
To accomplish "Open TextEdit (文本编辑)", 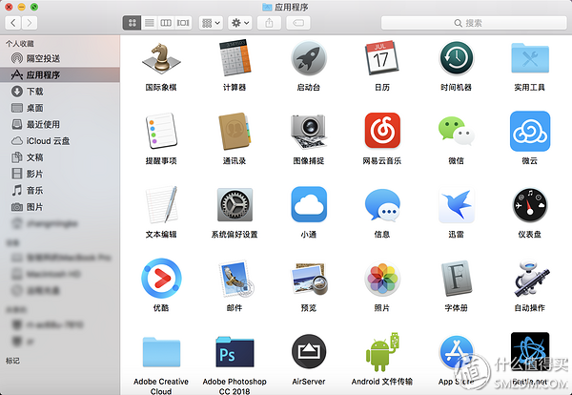I will click(161, 205).
